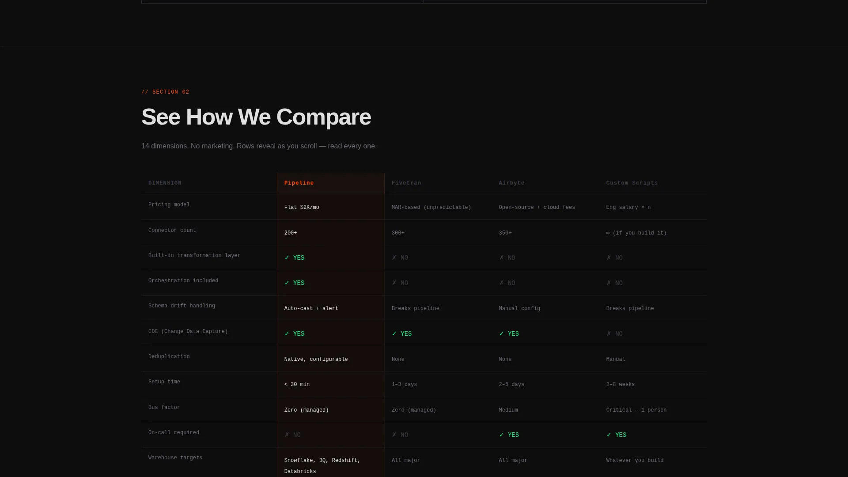Click Pipeline 'Zero (managed)' cell
This screenshot has height=477, width=848.
(x=307, y=410)
